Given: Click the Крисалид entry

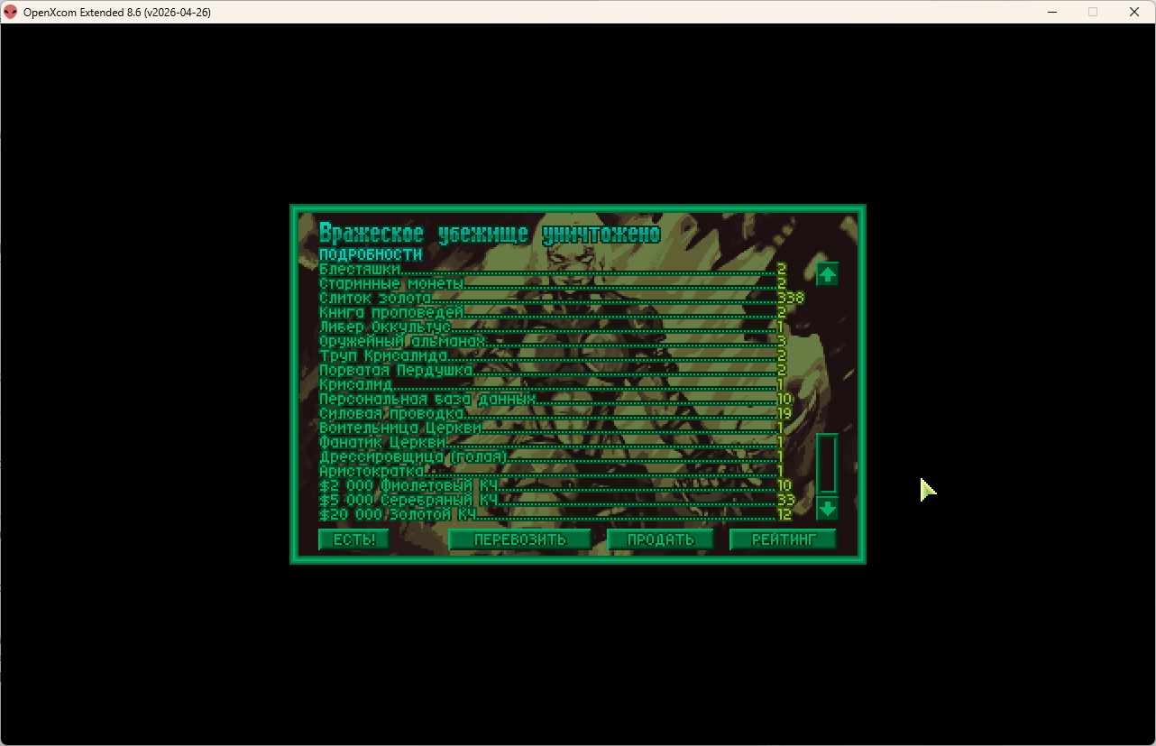Looking at the screenshot, I should coord(562,384).
